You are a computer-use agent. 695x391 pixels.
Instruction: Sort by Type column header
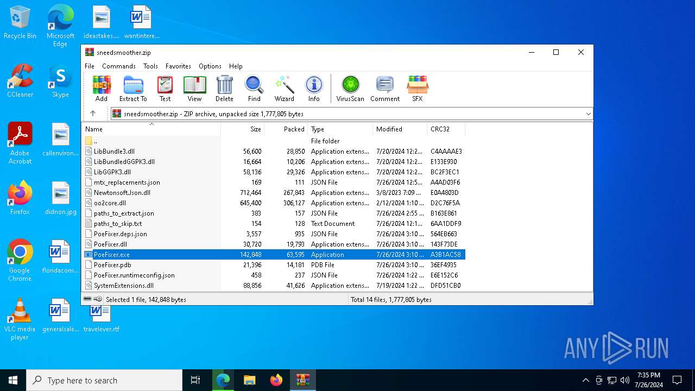(340, 129)
